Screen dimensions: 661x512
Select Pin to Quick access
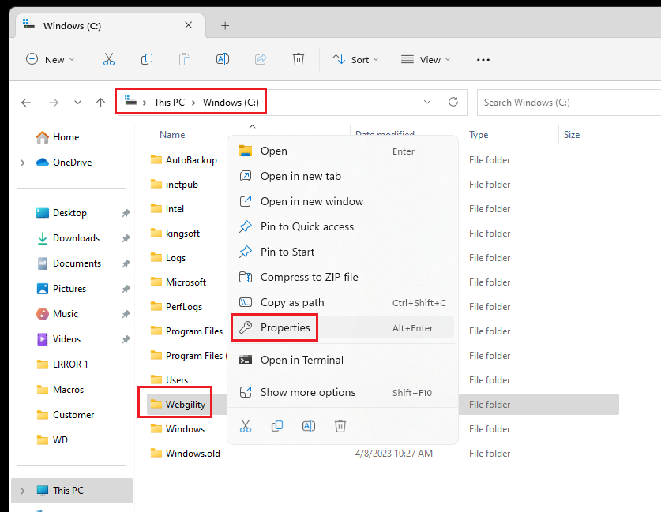click(x=342, y=226)
